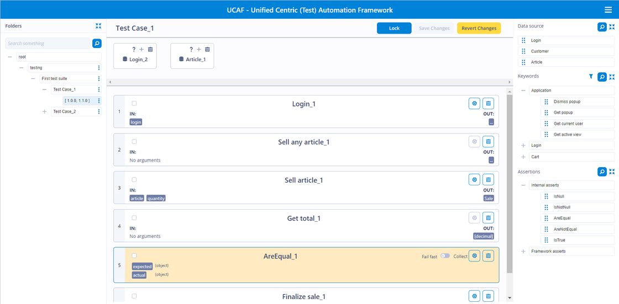Select the Get current user keyword
This screenshot has width=619, height=304.
[x=578, y=124]
